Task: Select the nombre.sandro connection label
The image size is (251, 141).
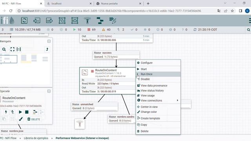Action: click(122, 119)
